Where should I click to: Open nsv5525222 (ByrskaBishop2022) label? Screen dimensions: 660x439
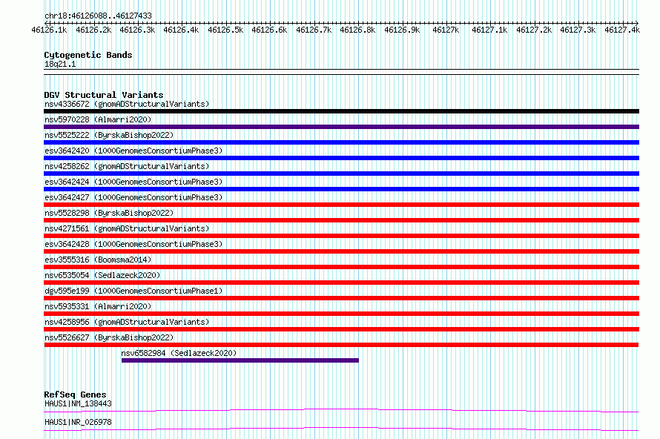(109, 135)
